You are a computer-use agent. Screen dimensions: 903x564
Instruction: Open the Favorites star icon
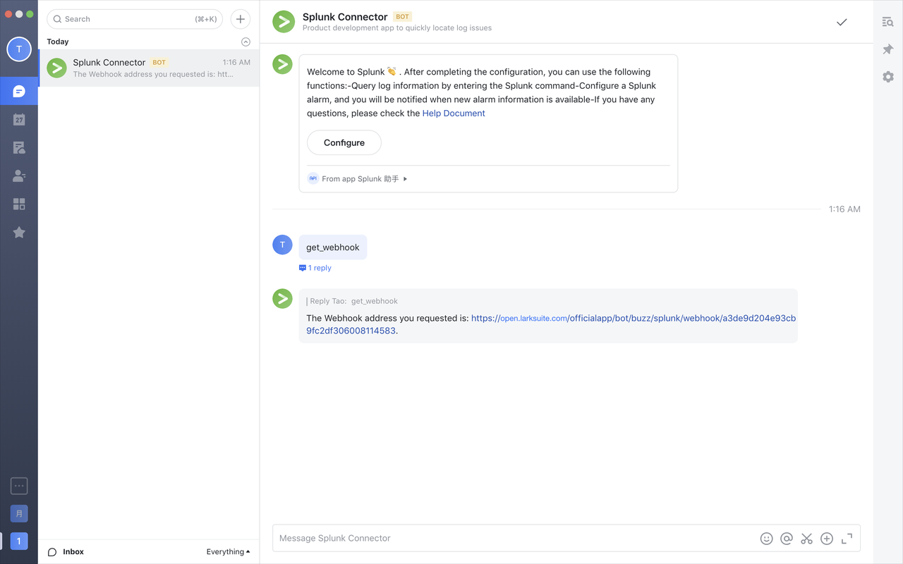[19, 232]
